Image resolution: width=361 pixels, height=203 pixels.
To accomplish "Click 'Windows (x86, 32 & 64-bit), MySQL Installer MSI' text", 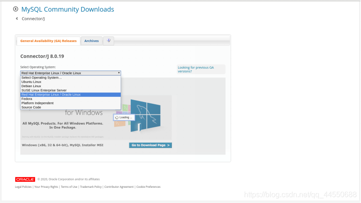I will 62,145.
